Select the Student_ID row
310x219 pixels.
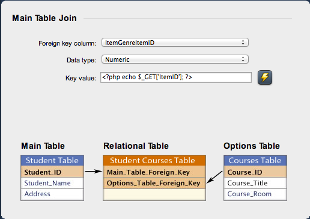[x=52, y=172]
